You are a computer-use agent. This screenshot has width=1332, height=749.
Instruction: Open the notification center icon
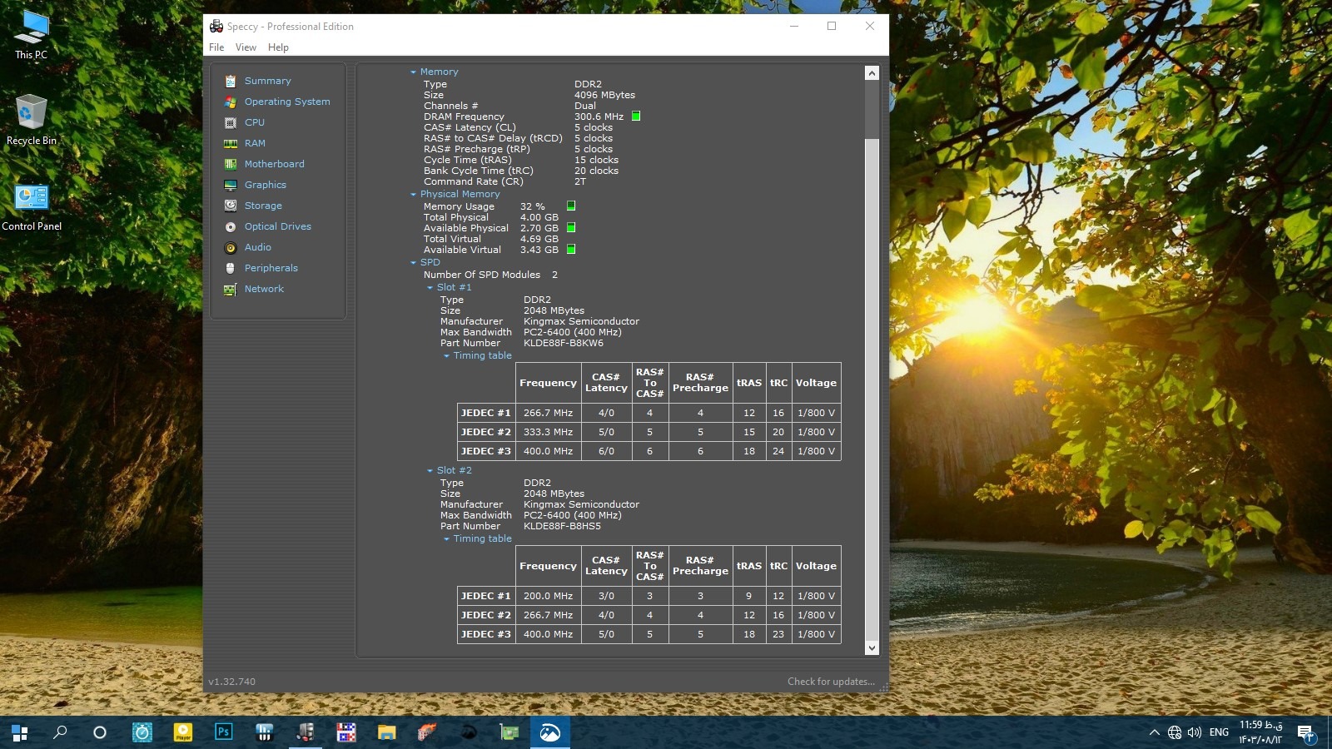pyautogui.click(x=1305, y=732)
